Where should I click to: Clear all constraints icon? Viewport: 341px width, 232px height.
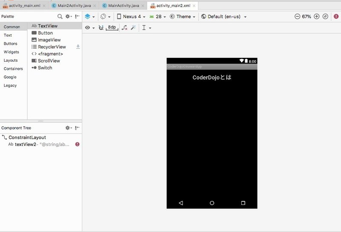coord(124,28)
